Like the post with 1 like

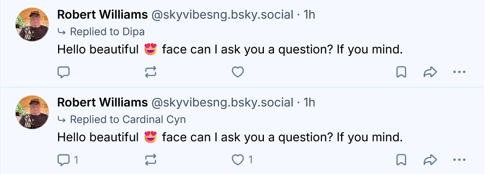237,159
